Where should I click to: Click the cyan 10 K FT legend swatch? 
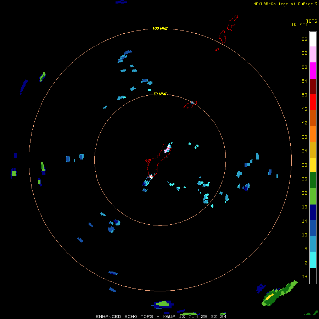[x=313, y=260]
